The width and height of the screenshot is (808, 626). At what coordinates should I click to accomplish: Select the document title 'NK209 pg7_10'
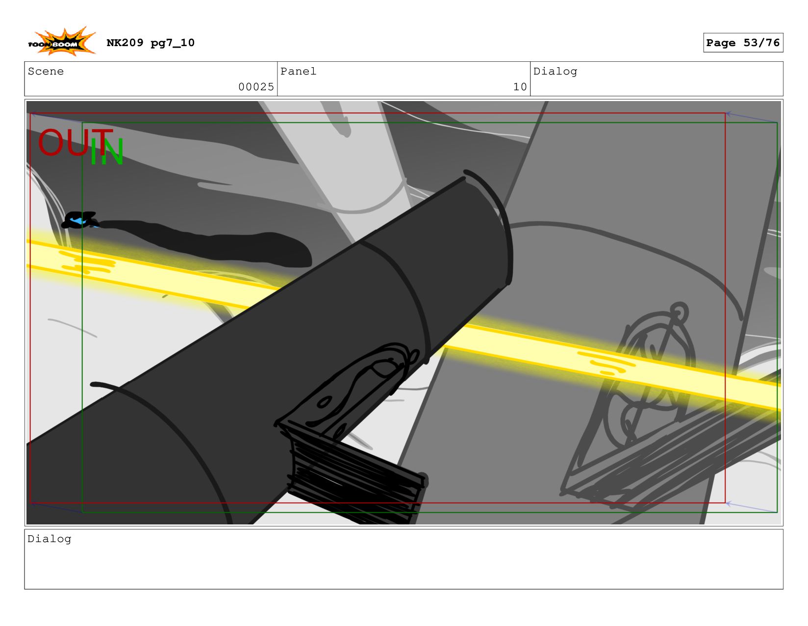[151, 43]
